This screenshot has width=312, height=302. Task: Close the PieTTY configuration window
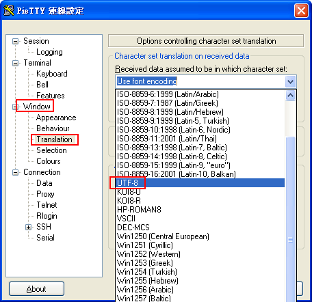tap(301, 11)
